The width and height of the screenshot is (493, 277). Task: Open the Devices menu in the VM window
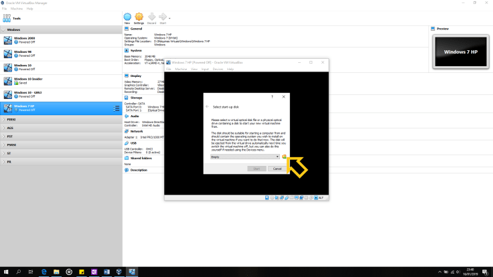218,69
